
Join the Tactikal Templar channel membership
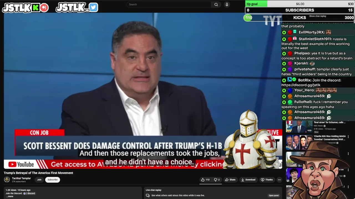coord(39,180)
